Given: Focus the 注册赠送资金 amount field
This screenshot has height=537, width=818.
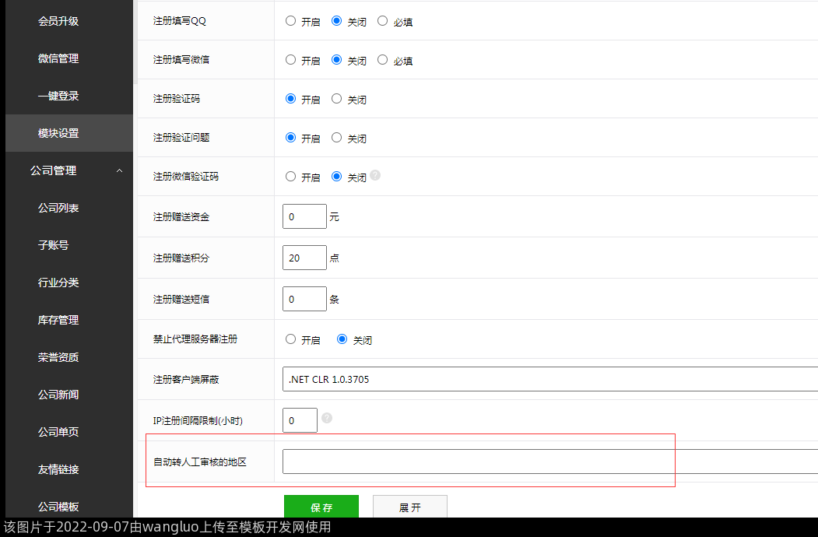Looking at the screenshot, I should [x=304, y=216].
